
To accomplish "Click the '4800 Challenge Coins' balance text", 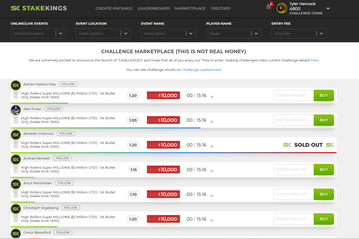I will pos(306,11).
